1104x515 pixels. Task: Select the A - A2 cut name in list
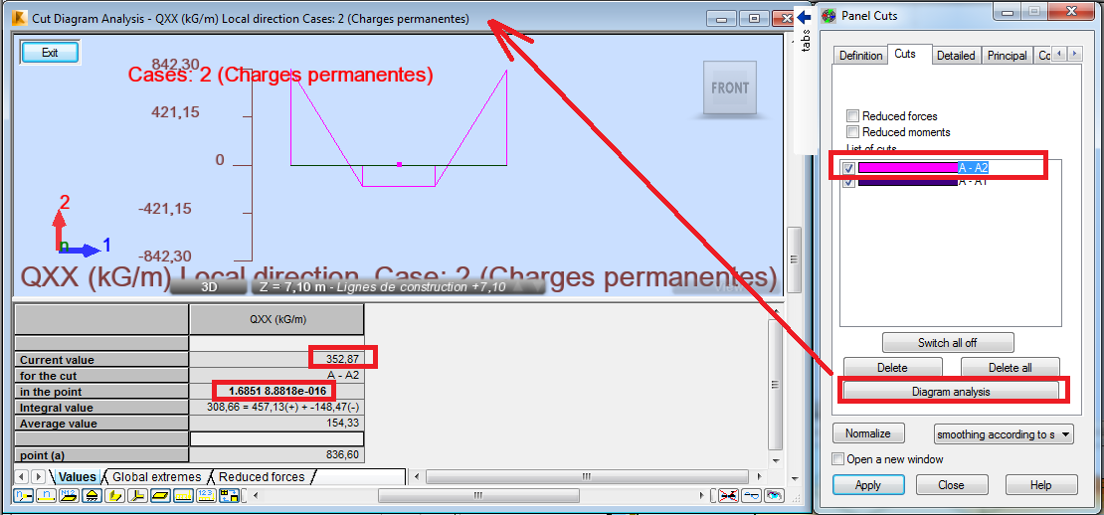974,167
